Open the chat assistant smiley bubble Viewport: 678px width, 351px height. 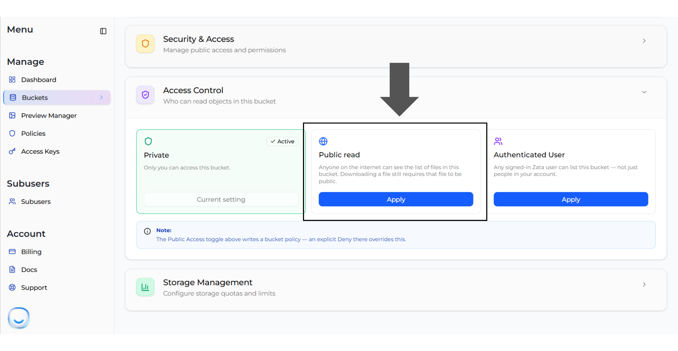tap(19, 318)
